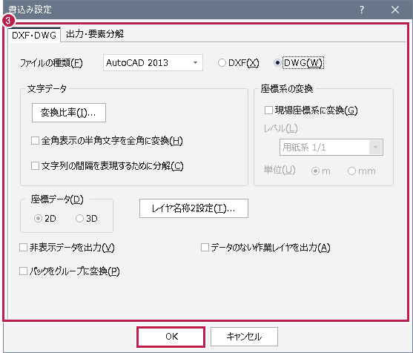Open the AutoCAD 2013 file type dropdown
This screenshot has height=353, width=413.
click(x=153, y=63)
